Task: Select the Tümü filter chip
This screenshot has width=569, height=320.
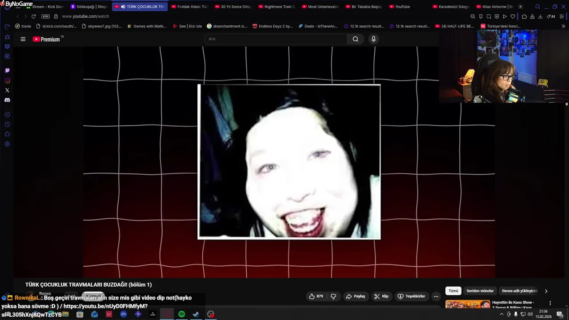Action: coord(453,291)
